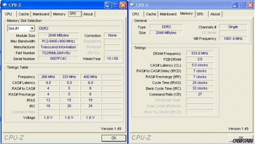255x144 pixels.
Task: Click FSB:DRAM ratio value 3:8
Action: 200,59
